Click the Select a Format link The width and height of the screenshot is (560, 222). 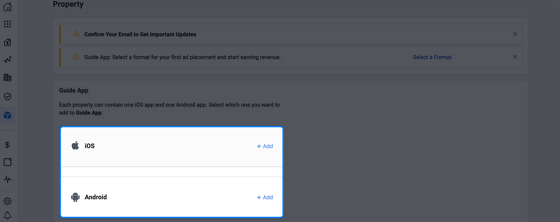(x=432, y=57)
